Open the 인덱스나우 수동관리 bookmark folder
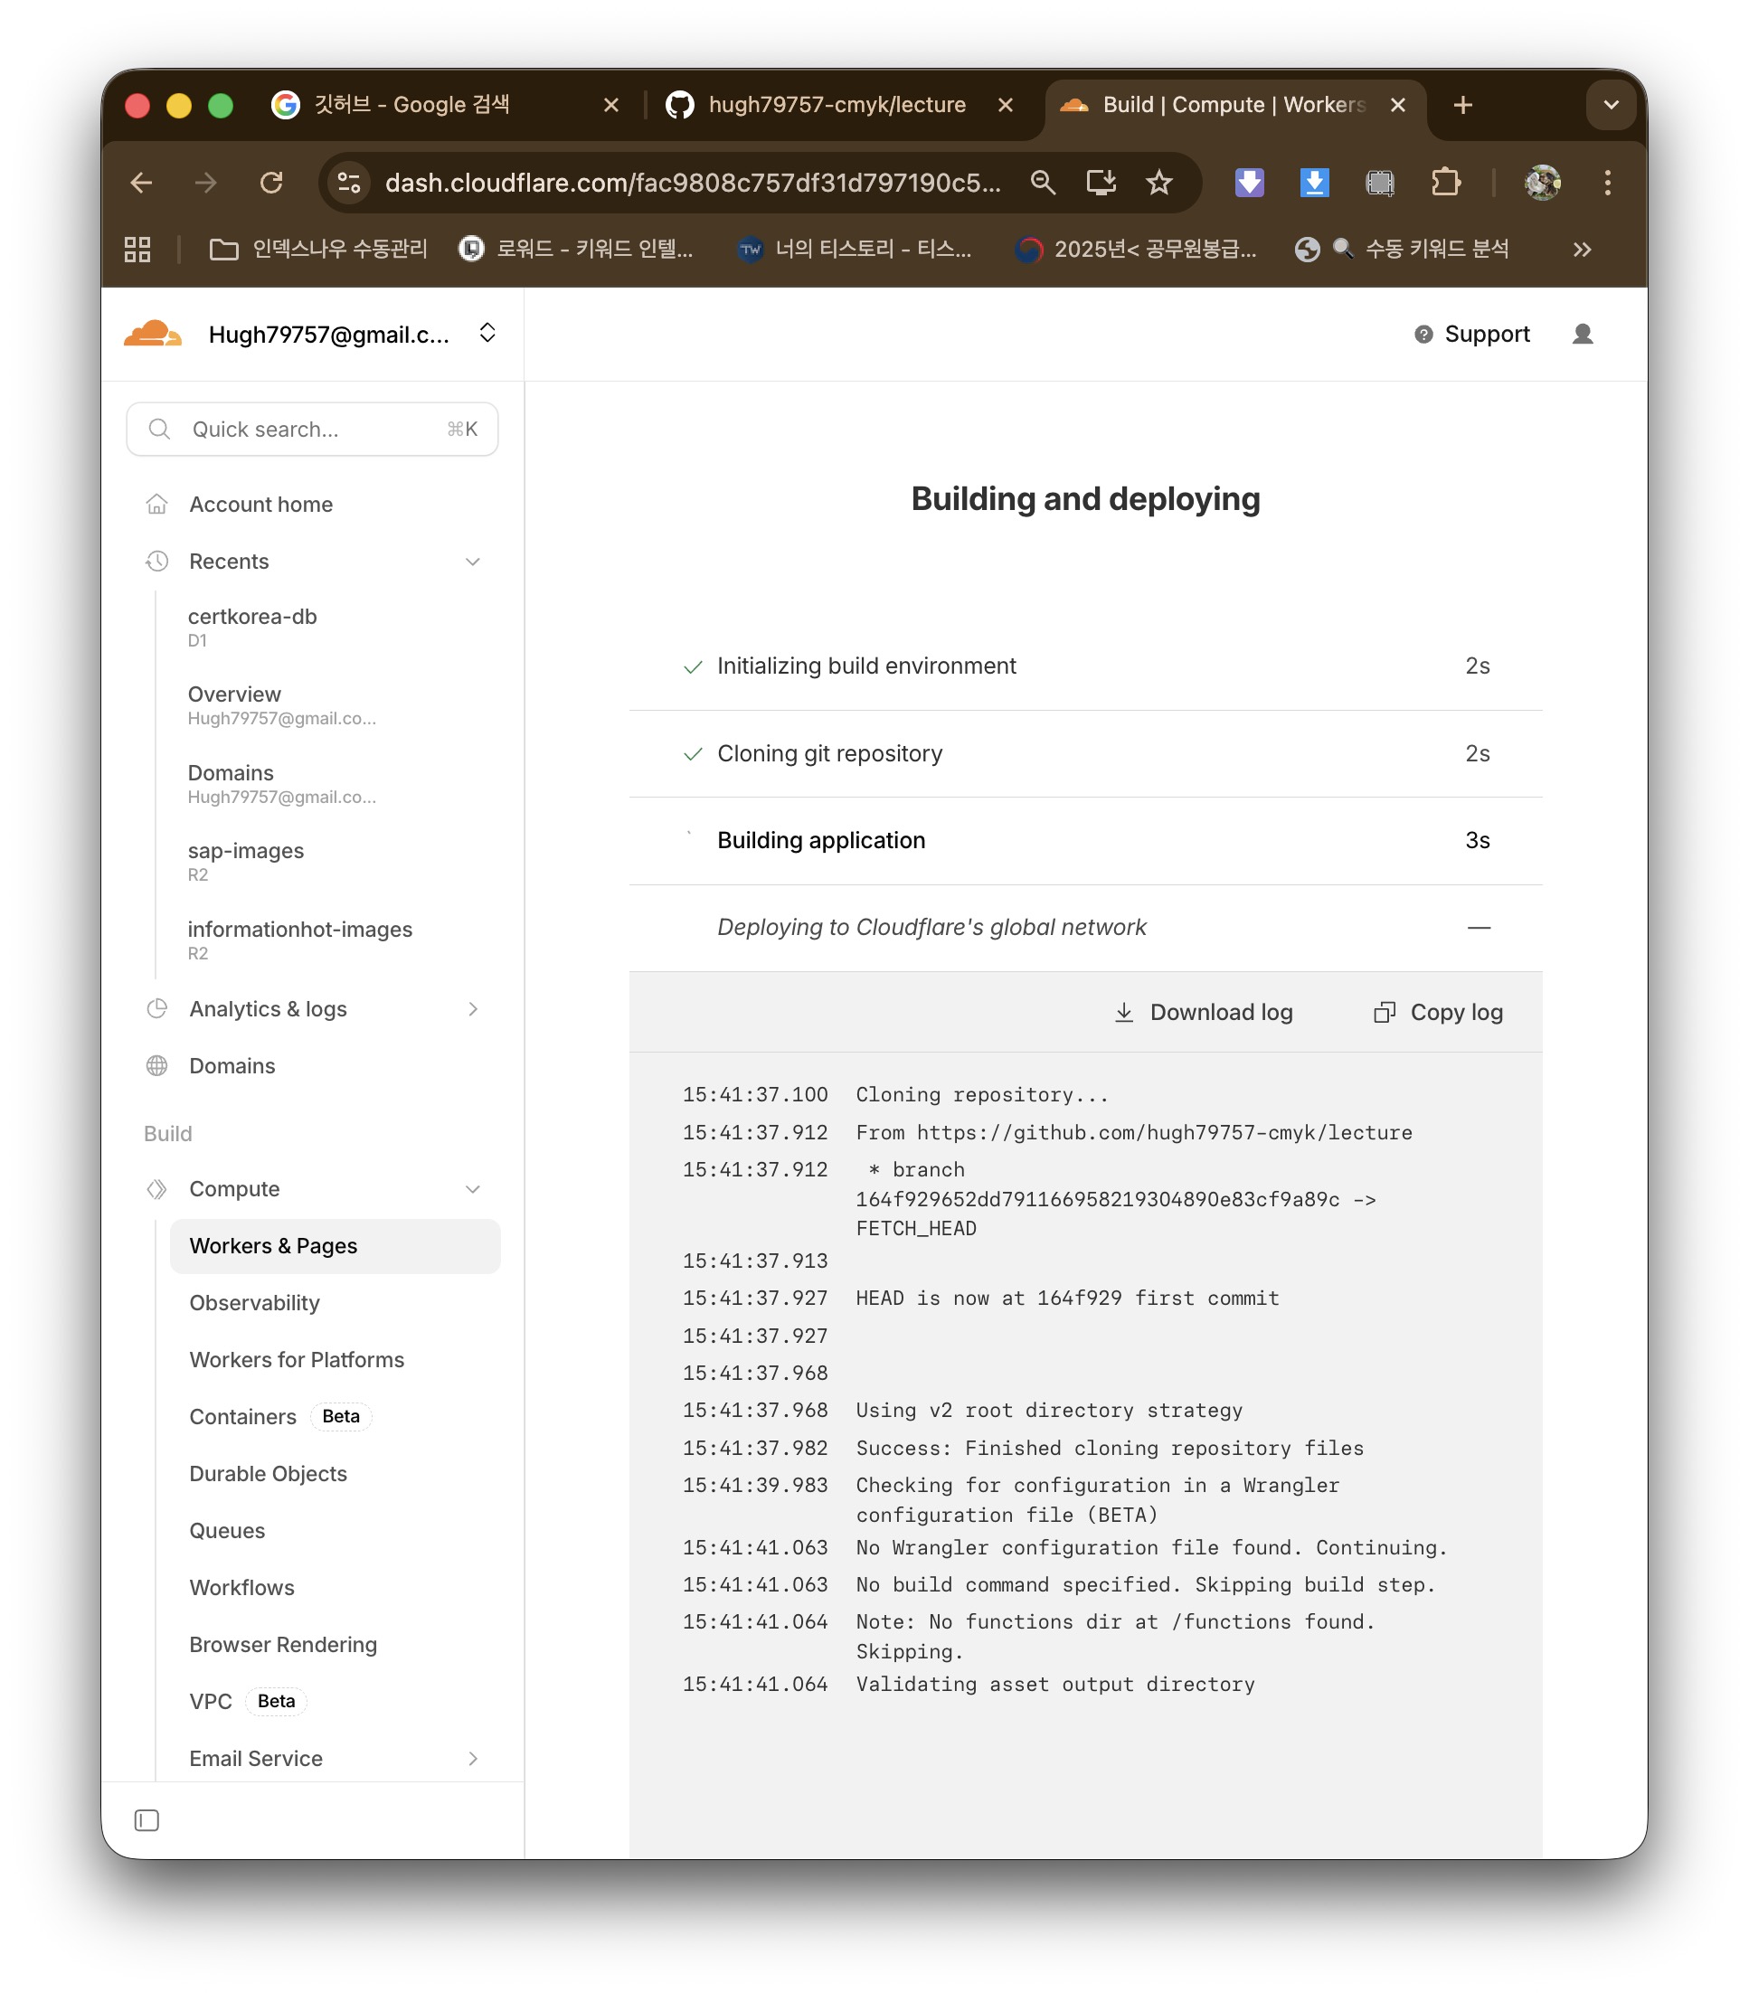This screenshot has height=1993, width=1749. point(320,250)
